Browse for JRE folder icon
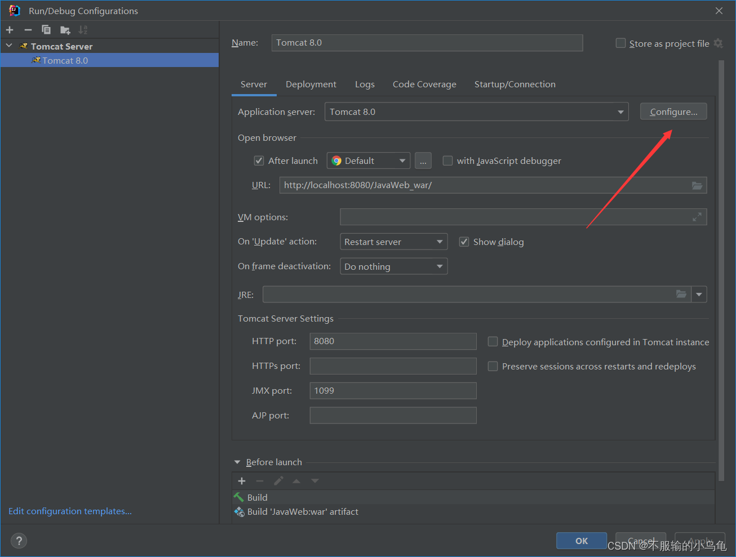Viewport: 736px width, 557px height. coord(681,294)
